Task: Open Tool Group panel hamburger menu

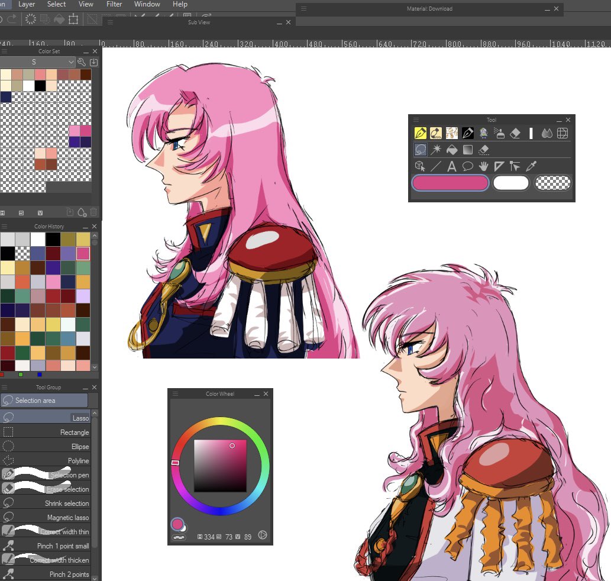Action: (4, 387)
